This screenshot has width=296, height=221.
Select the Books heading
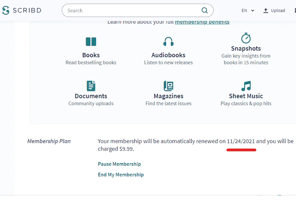click(91, 55)
